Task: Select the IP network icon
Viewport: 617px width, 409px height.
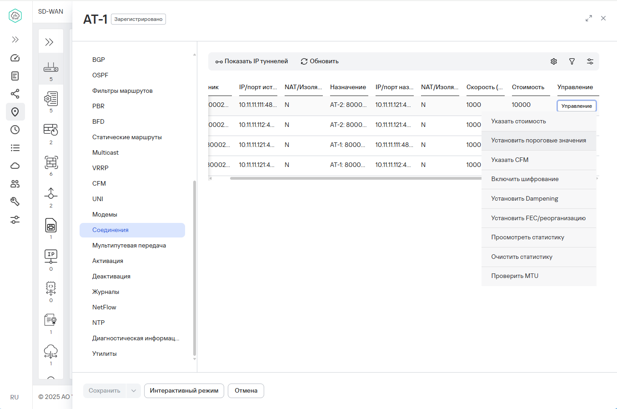Action: point(51,257)
